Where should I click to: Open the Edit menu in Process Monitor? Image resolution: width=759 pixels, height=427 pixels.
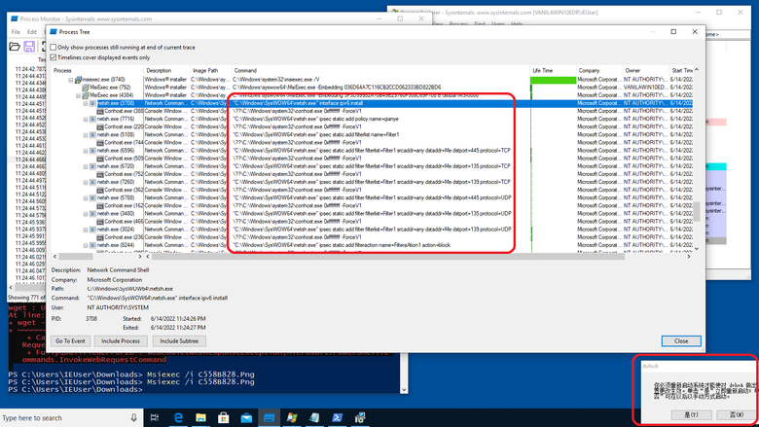click(x=34, y=32)
